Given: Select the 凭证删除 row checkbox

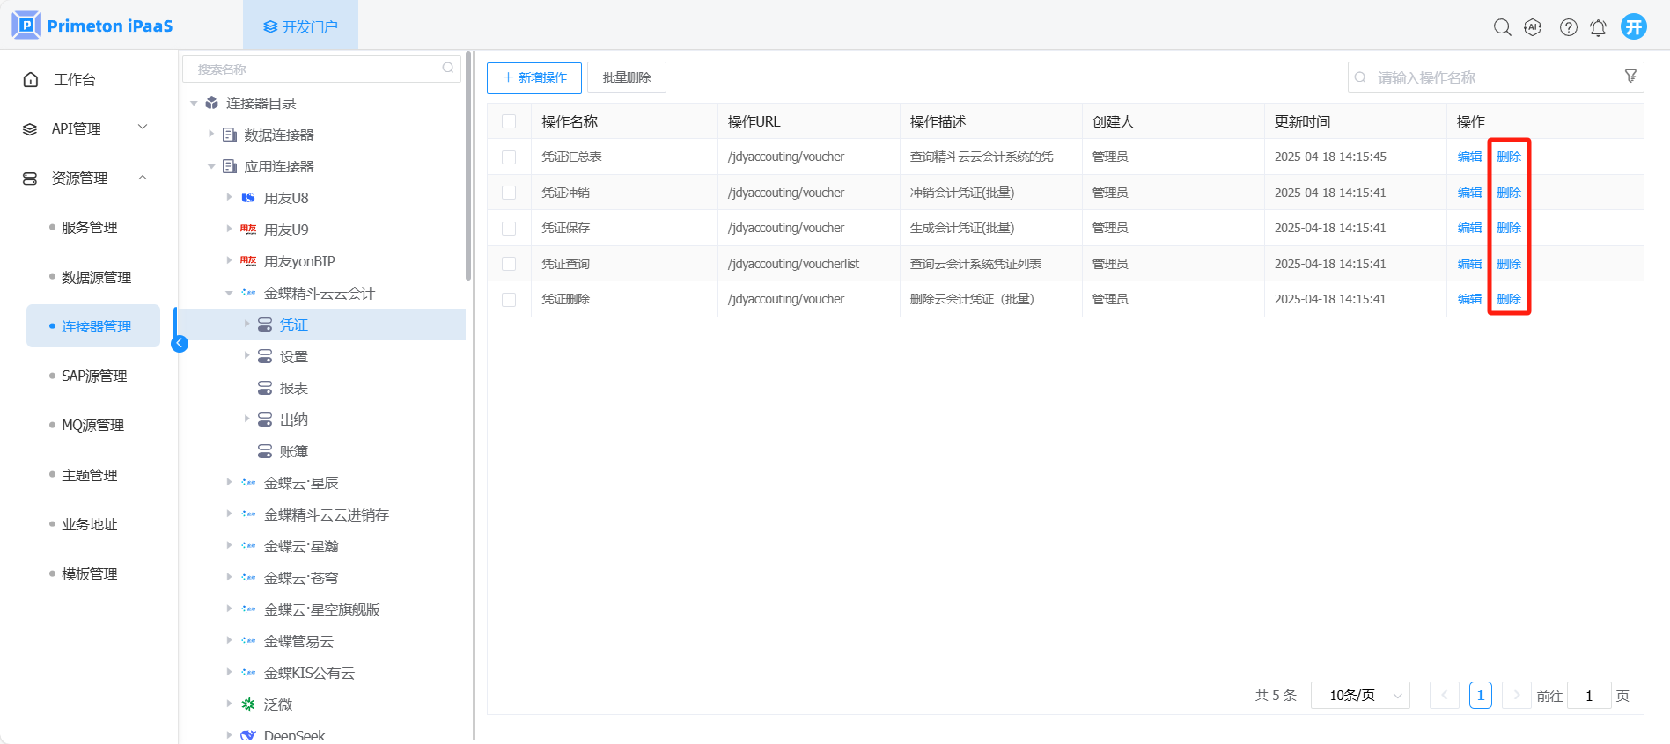Looking at the screenshot, I should point(509,300).
